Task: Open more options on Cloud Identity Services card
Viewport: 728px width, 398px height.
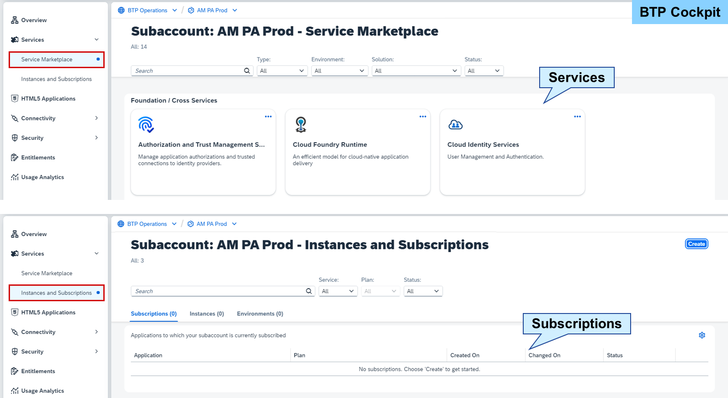Action: [x=577, y=117]
